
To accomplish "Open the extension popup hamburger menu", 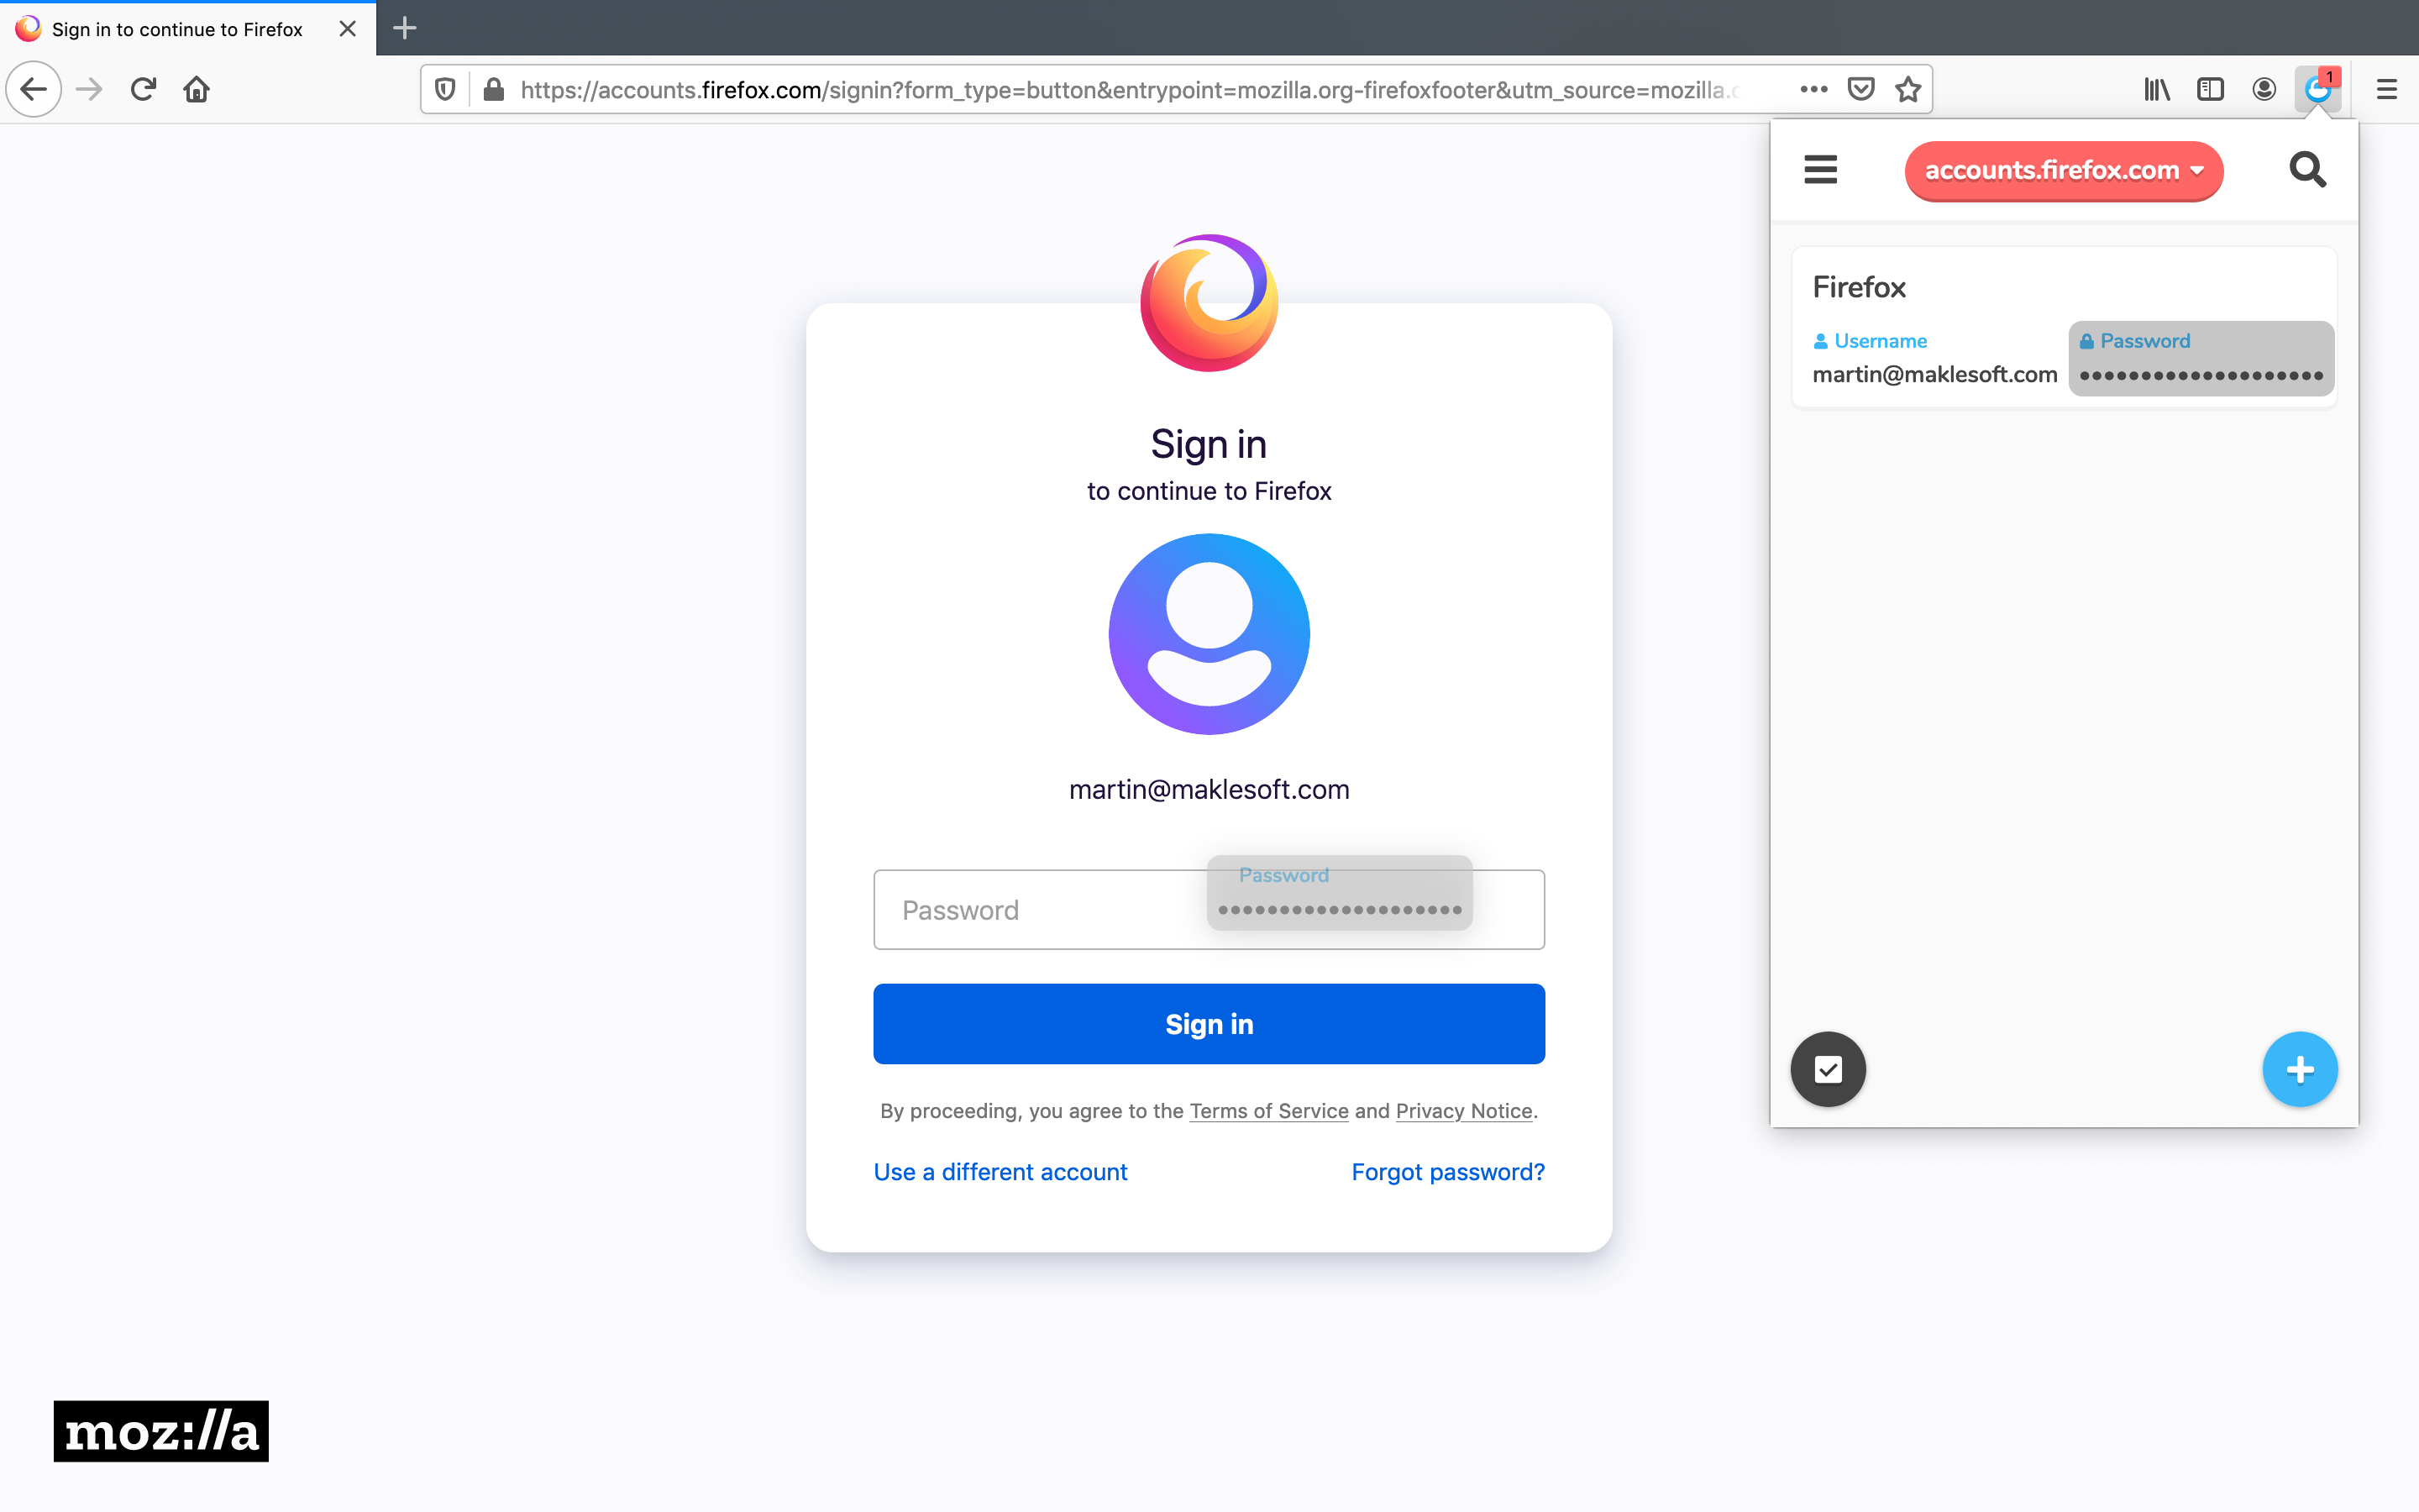I will point(1820,170).
